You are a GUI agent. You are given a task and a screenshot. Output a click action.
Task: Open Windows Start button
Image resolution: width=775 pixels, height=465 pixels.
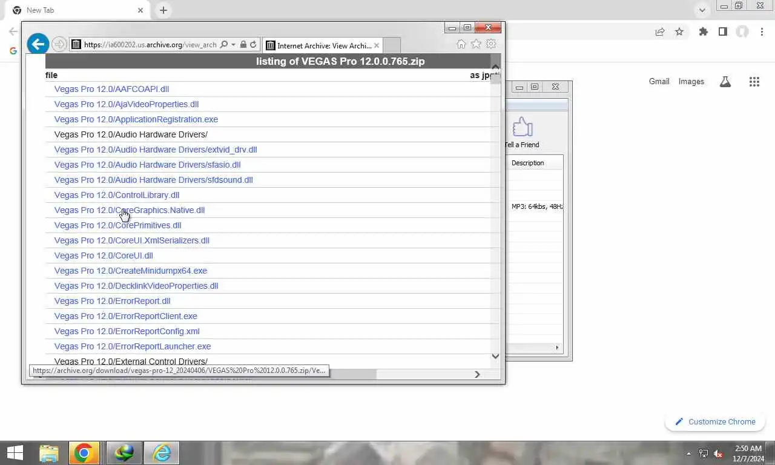(x=15, y=453)
